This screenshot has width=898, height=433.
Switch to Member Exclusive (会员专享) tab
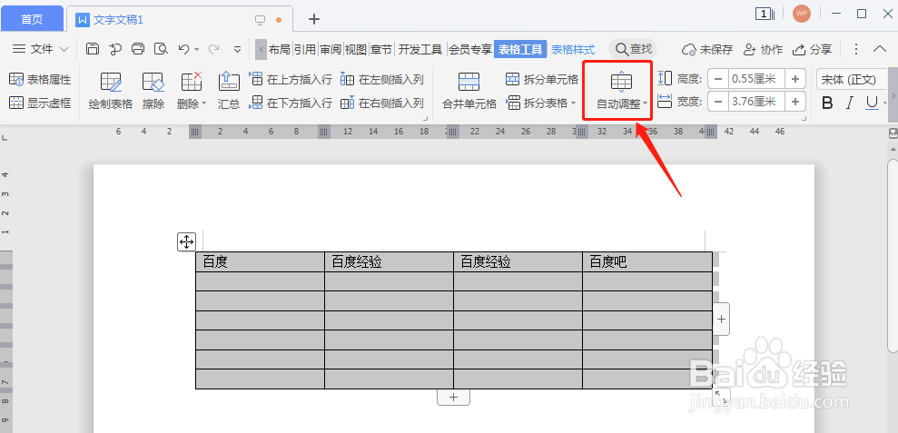470,49
